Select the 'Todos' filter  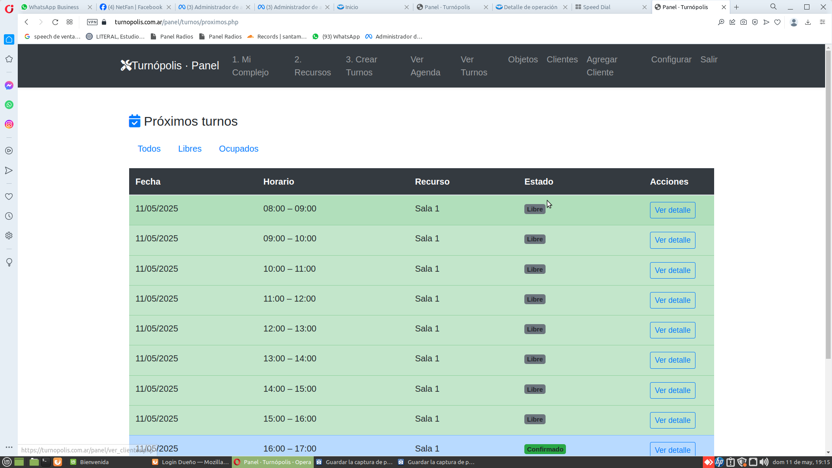149,149
